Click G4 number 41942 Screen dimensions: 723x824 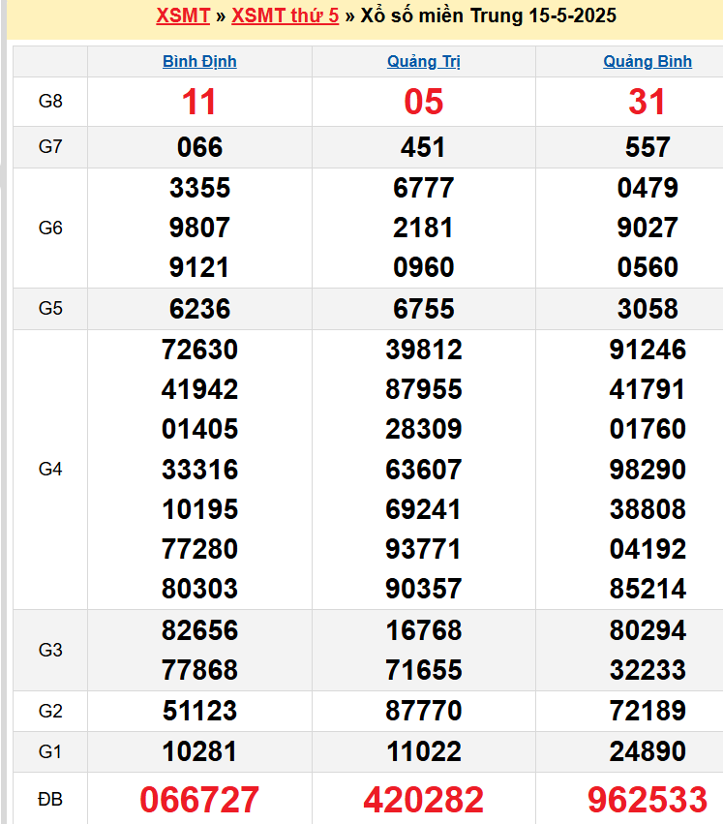coord(199,390)
